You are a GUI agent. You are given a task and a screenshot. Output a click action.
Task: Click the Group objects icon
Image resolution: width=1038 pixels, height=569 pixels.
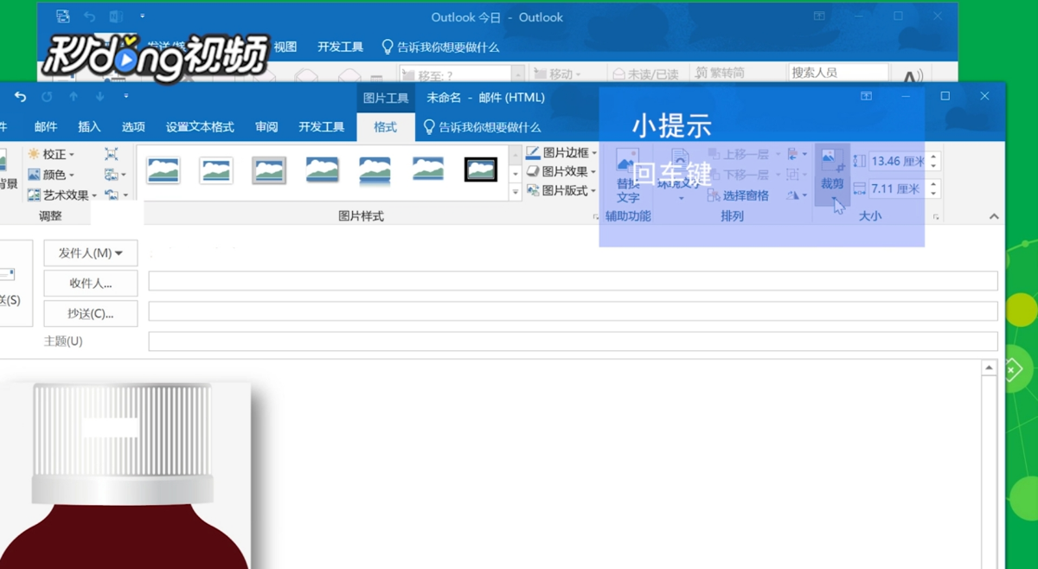click(797, 175)
